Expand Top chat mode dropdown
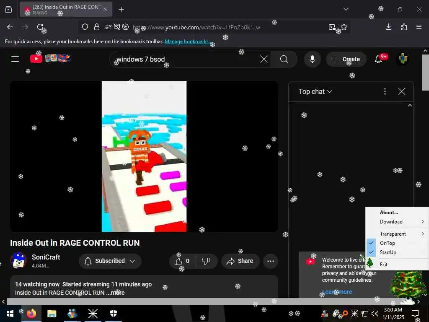This screenshot has height=322, width=429. click(315, 91)
